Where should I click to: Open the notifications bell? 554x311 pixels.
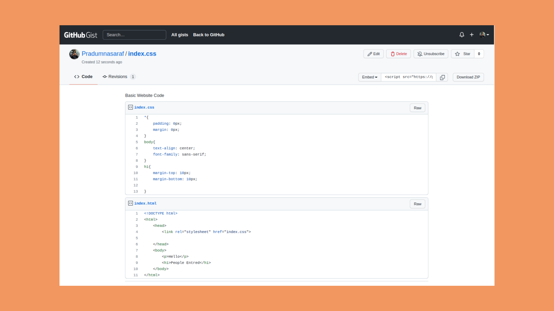click(x=462, y=35)
